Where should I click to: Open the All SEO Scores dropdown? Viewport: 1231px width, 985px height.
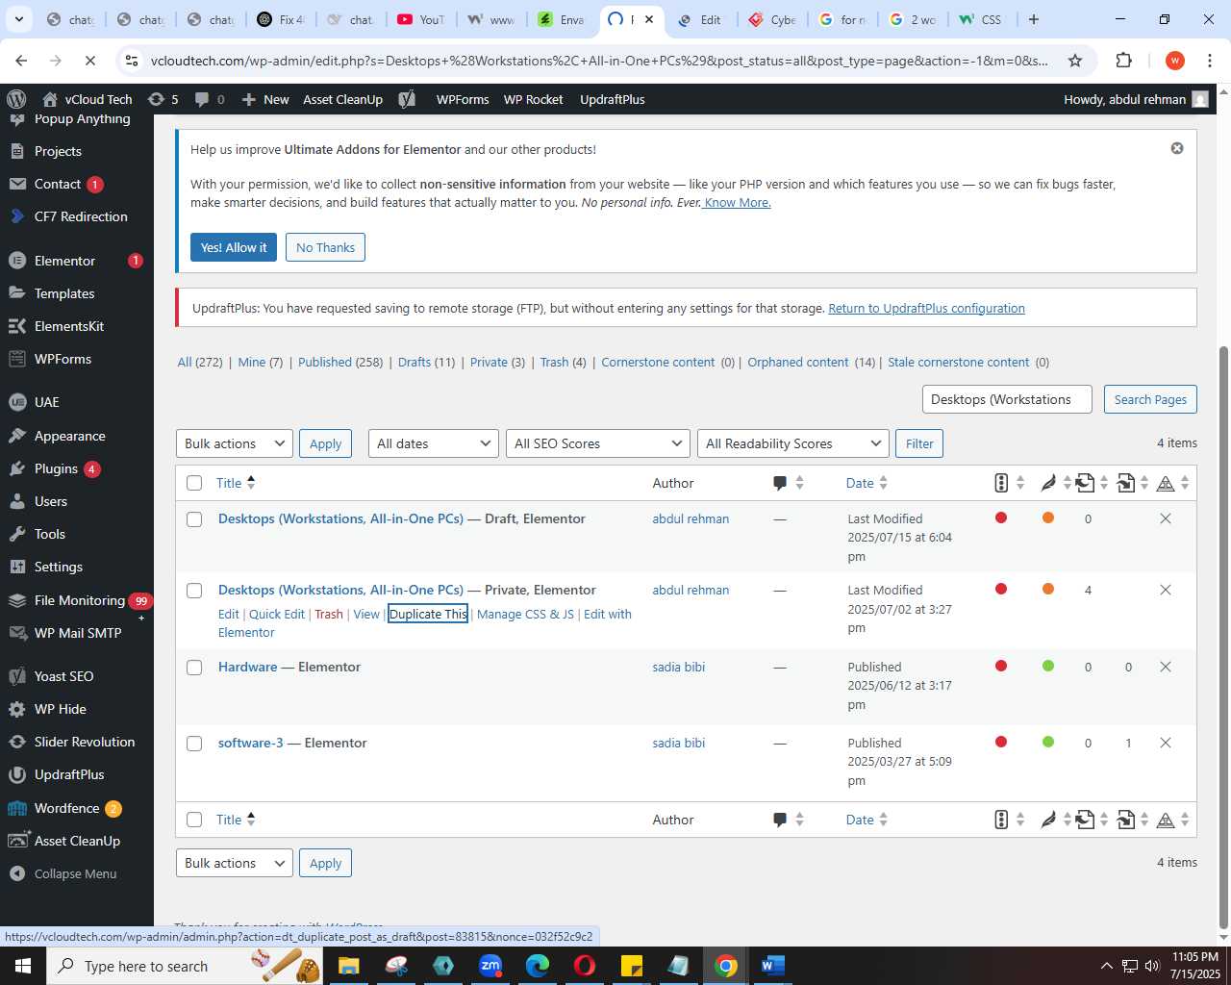(598, 443)
